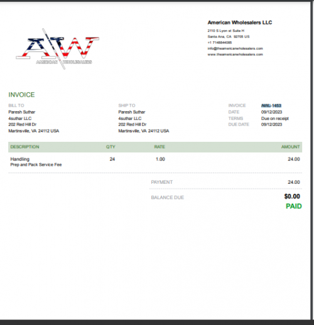Click the Prep and Pack Service Fee text
This screenshot has height=325, width=314.
click(36, 165)
